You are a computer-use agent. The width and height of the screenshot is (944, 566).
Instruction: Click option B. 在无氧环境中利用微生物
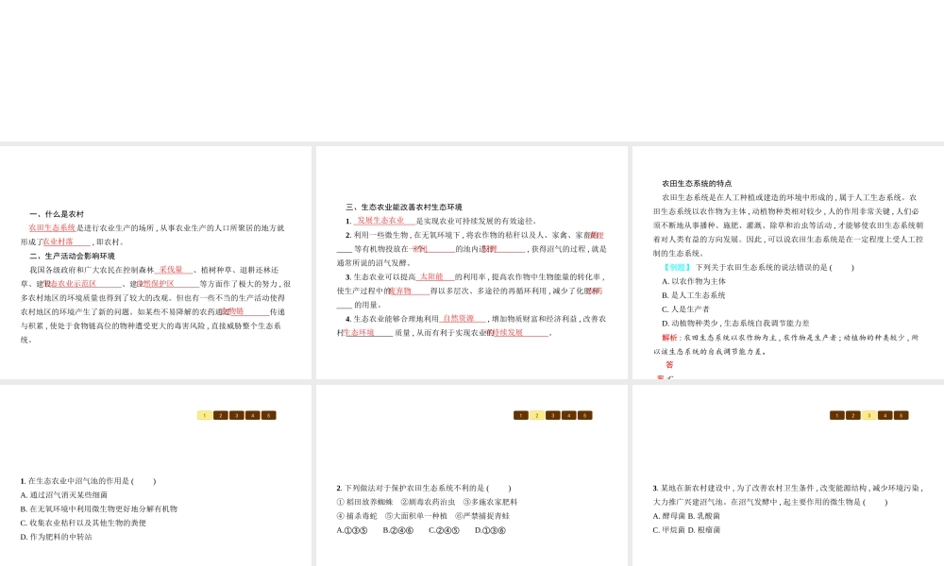(x=99, y=508)
